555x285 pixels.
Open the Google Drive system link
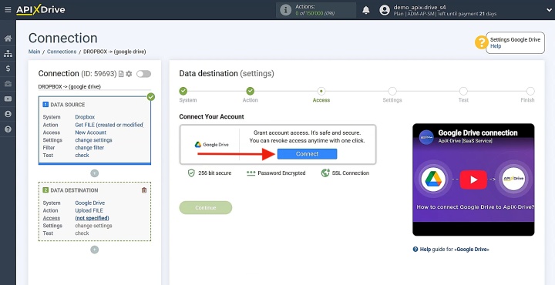pos(90,203)
